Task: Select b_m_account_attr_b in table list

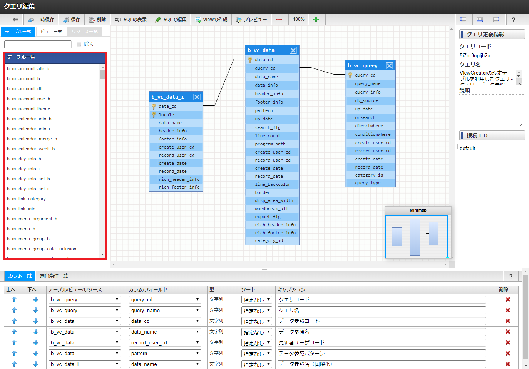Action: click(52, 69)
